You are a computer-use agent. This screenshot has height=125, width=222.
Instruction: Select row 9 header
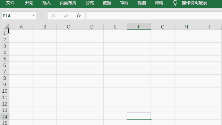(5, 84)
